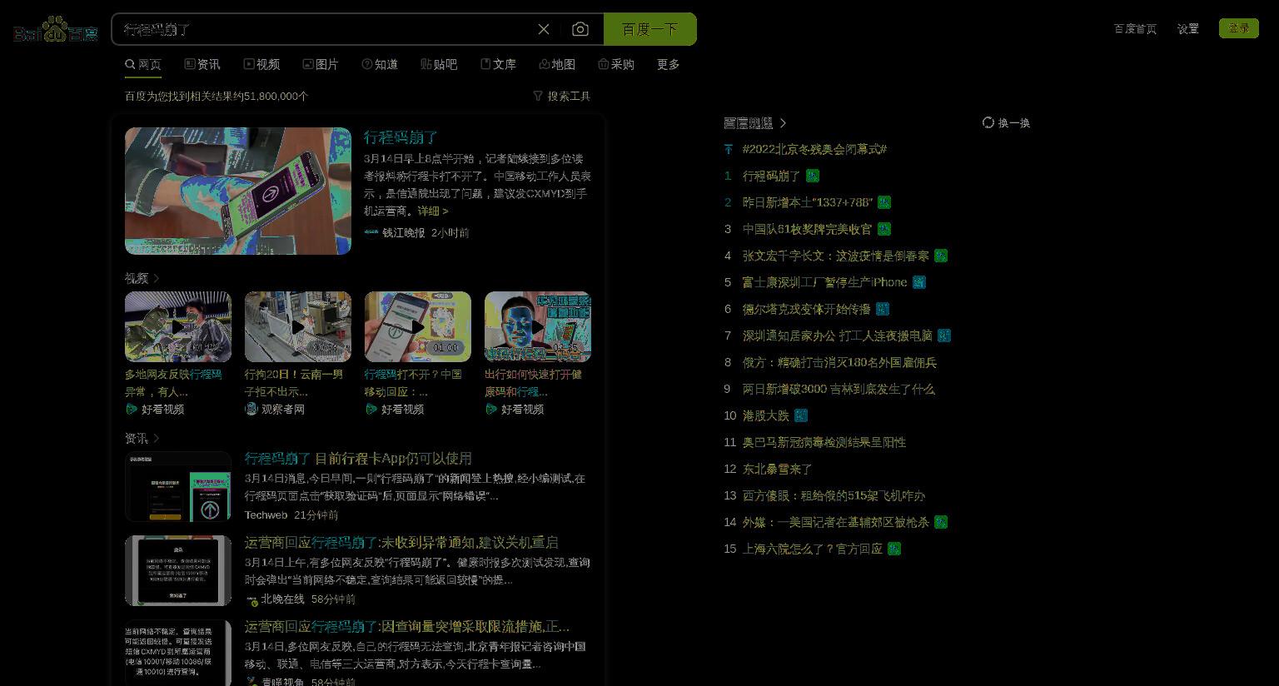This screenshot has width=1279, height=686.
Task: Click 好看视频 icon under first video
Action: point(132,409)
